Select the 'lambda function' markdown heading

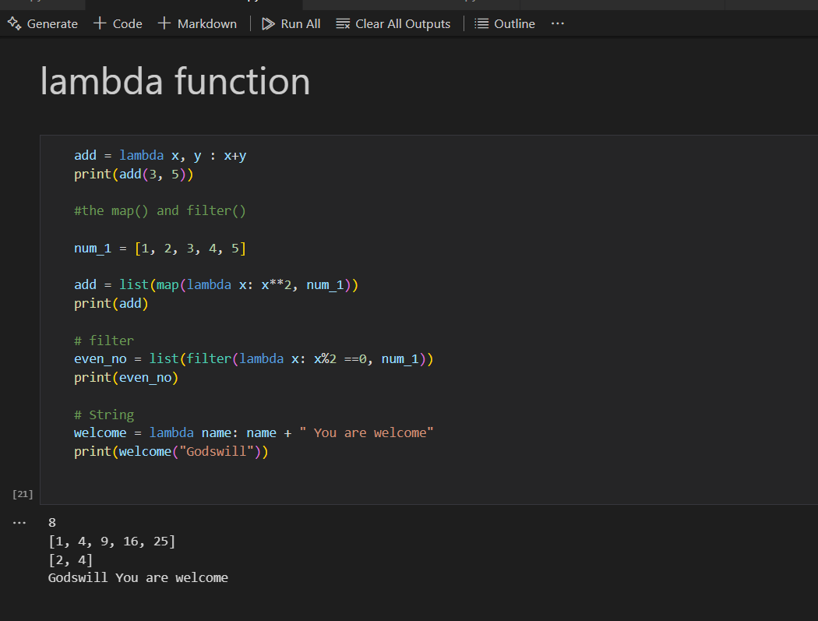tap(175, 82)
